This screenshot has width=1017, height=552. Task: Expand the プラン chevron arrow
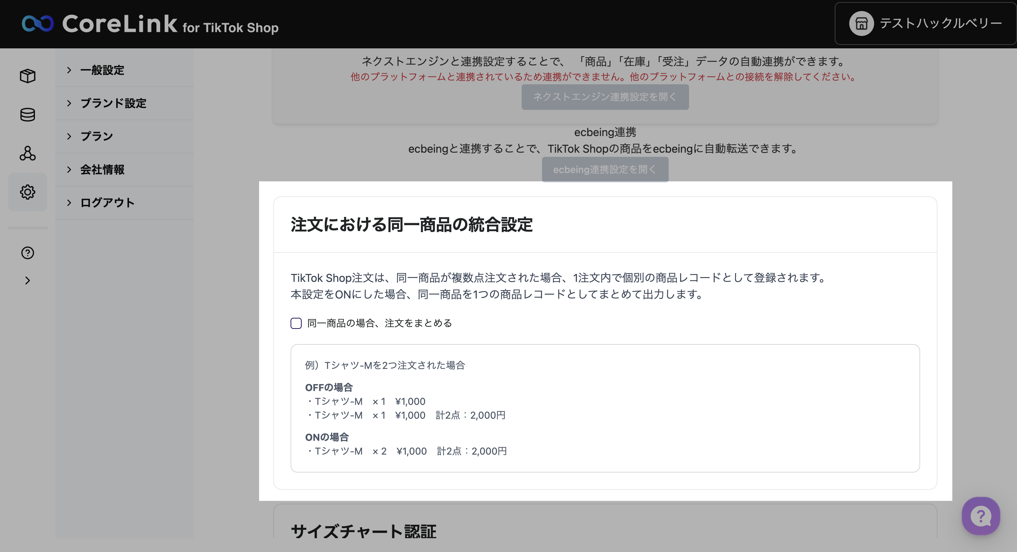pyautogui.click(x=70, y=136)
